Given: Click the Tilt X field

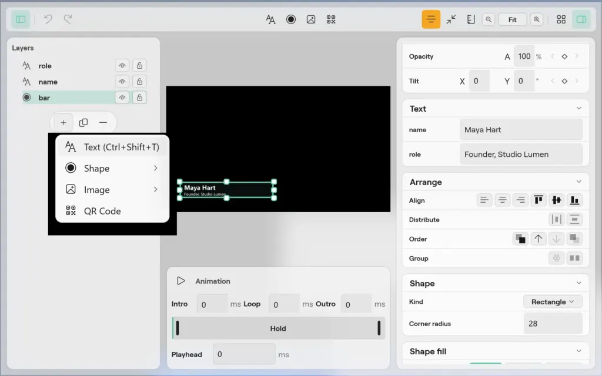Looking at the screenshot, I should (x=479, y=81).
